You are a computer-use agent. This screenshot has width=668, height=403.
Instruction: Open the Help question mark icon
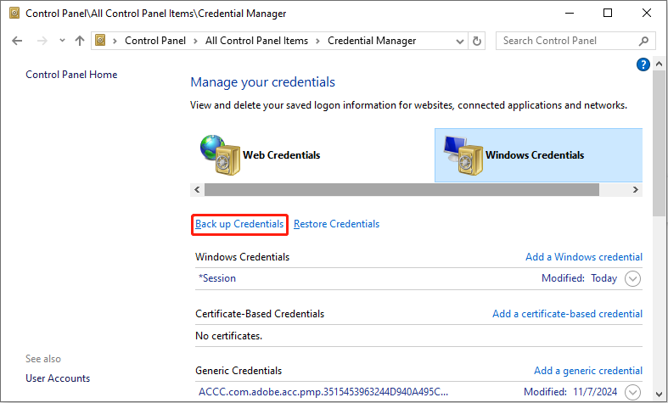point(643,64)
